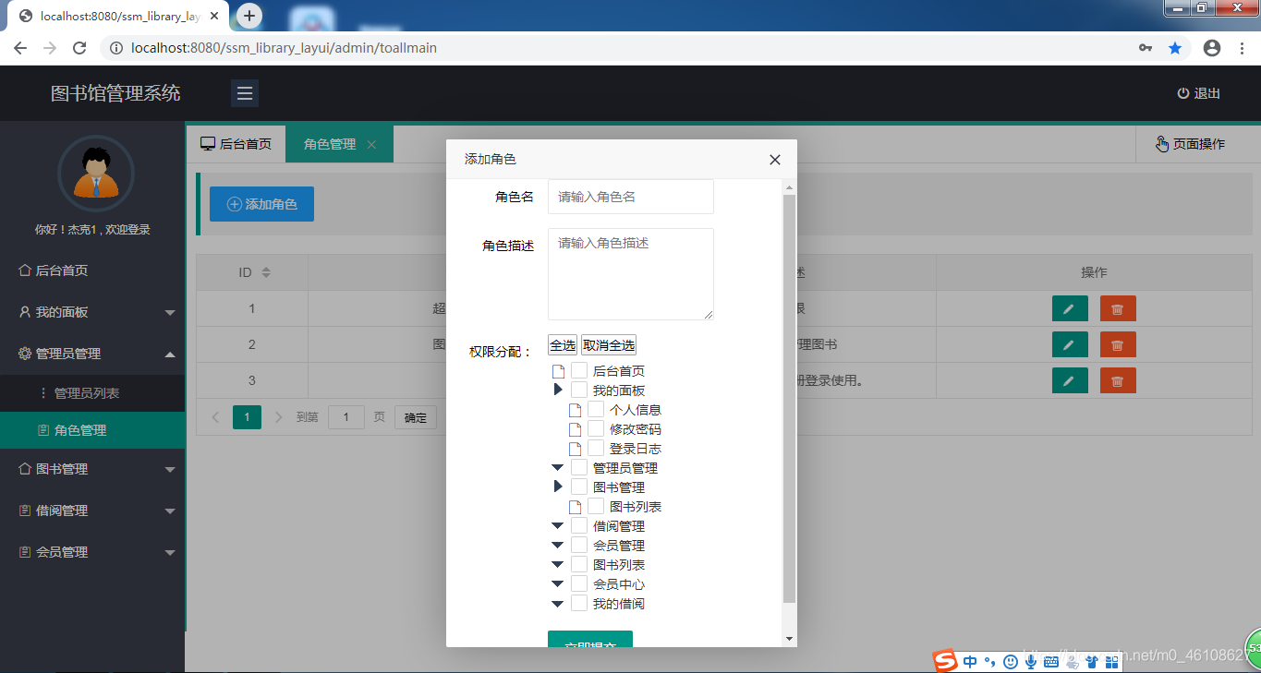Click the previous page arrow in pagination
The image size is (1261, 673).
215,417
